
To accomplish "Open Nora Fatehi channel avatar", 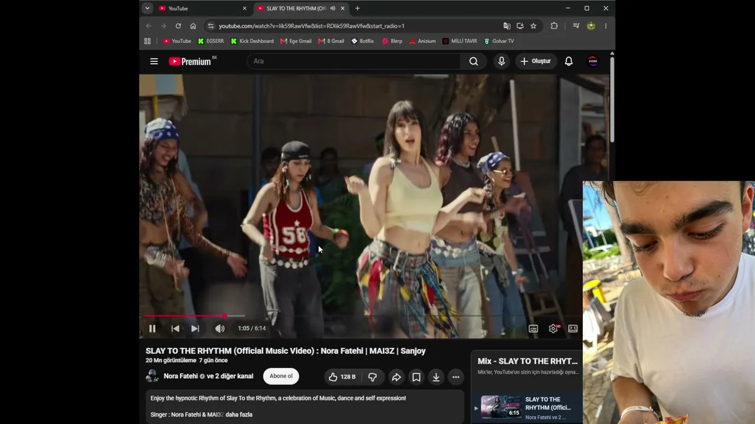I will (x=152, y=376).
